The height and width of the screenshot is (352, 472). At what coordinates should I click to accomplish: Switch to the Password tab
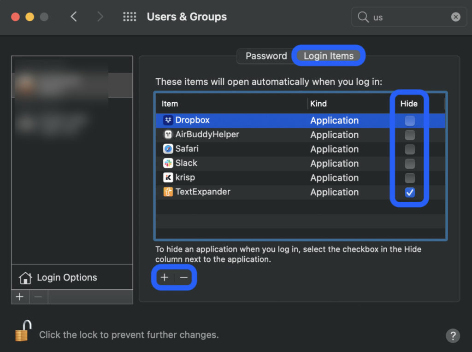click(x=266, y=56)
